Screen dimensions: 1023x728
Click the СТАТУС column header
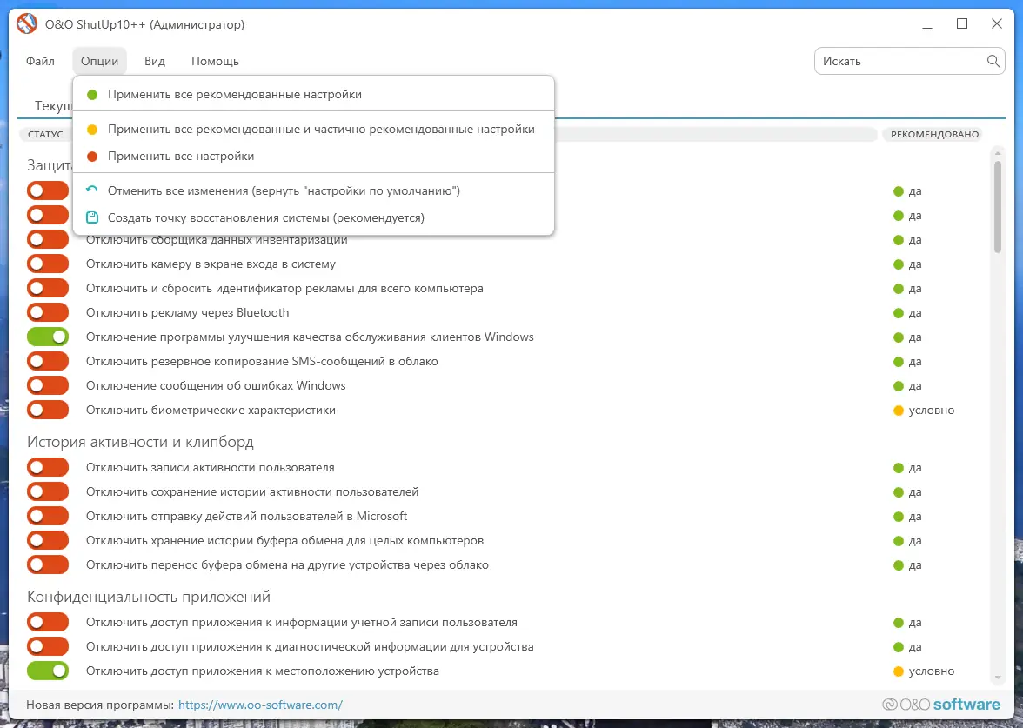pyautogui.click(x=45, y=134)
